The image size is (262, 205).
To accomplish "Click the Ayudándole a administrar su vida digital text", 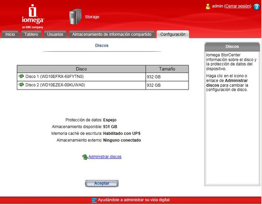I will coord(134,200).
